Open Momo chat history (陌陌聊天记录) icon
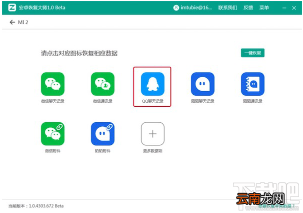This screenshot has width=303, height=213. pyautogui.click(x=202, y=84)
